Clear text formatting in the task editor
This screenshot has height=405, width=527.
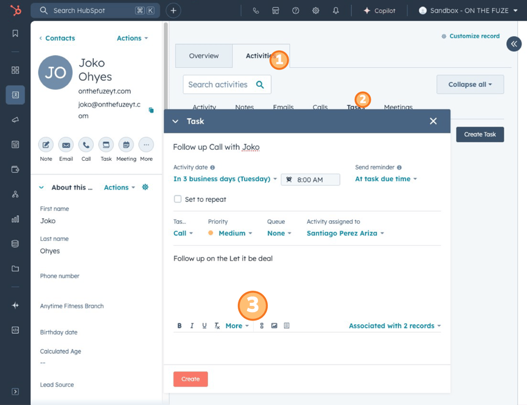(217, 325)
